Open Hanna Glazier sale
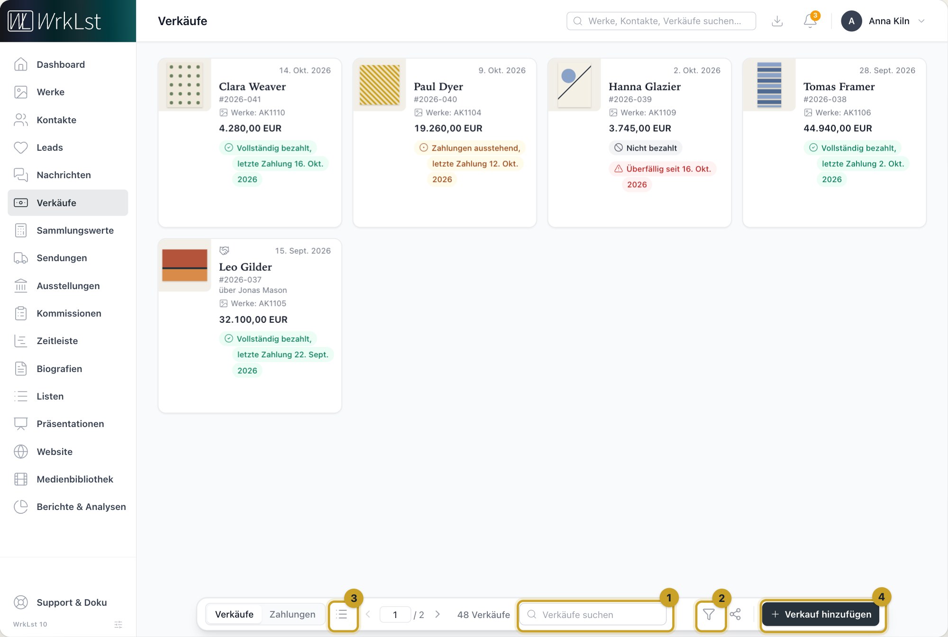948x637 pixels. click(639, 143)
